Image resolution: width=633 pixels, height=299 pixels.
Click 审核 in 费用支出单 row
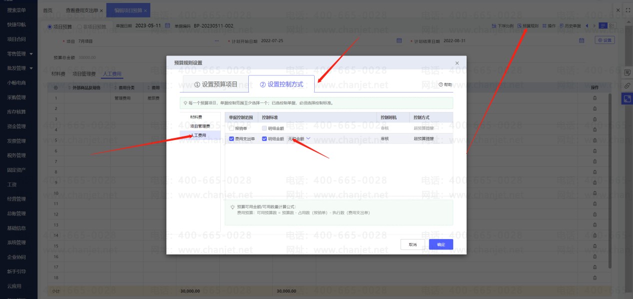click(385, 139)
